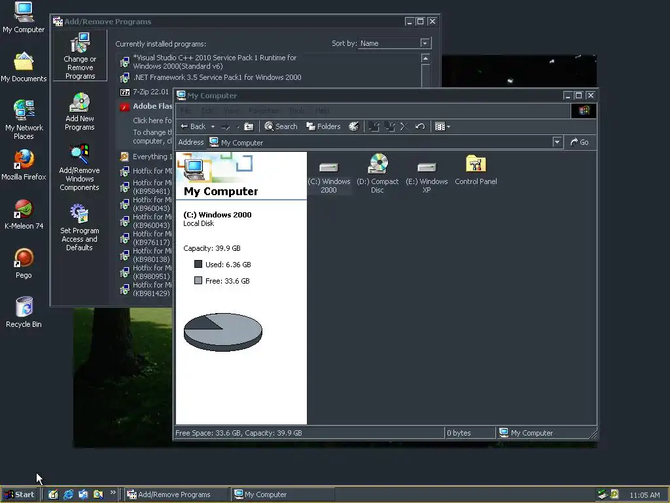This screenshot has height=503, width=670.
Task: Open Add/Remove Windows Components
Action: point(79,168)
